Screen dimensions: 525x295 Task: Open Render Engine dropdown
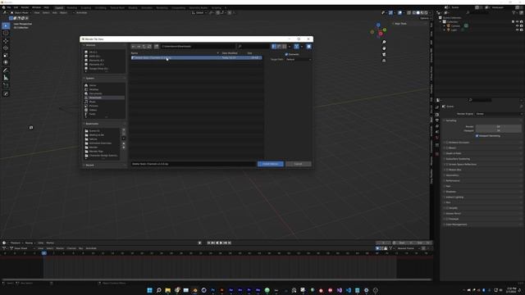(x=499, y=114)
